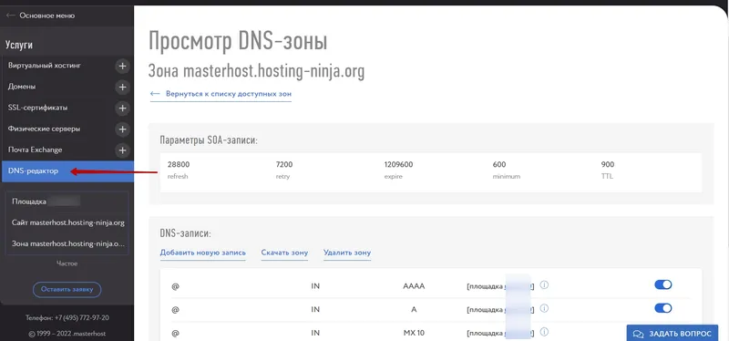Click the phone number +7 (495) 772-97-20
This screenshot has height=341, width=729.
[82, 317]
